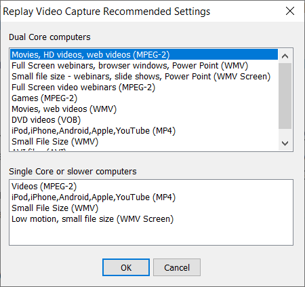Select Movies, HD videos, web videos (MPEG-2)
Screen dimensions: 305x287
pos(144,55)
